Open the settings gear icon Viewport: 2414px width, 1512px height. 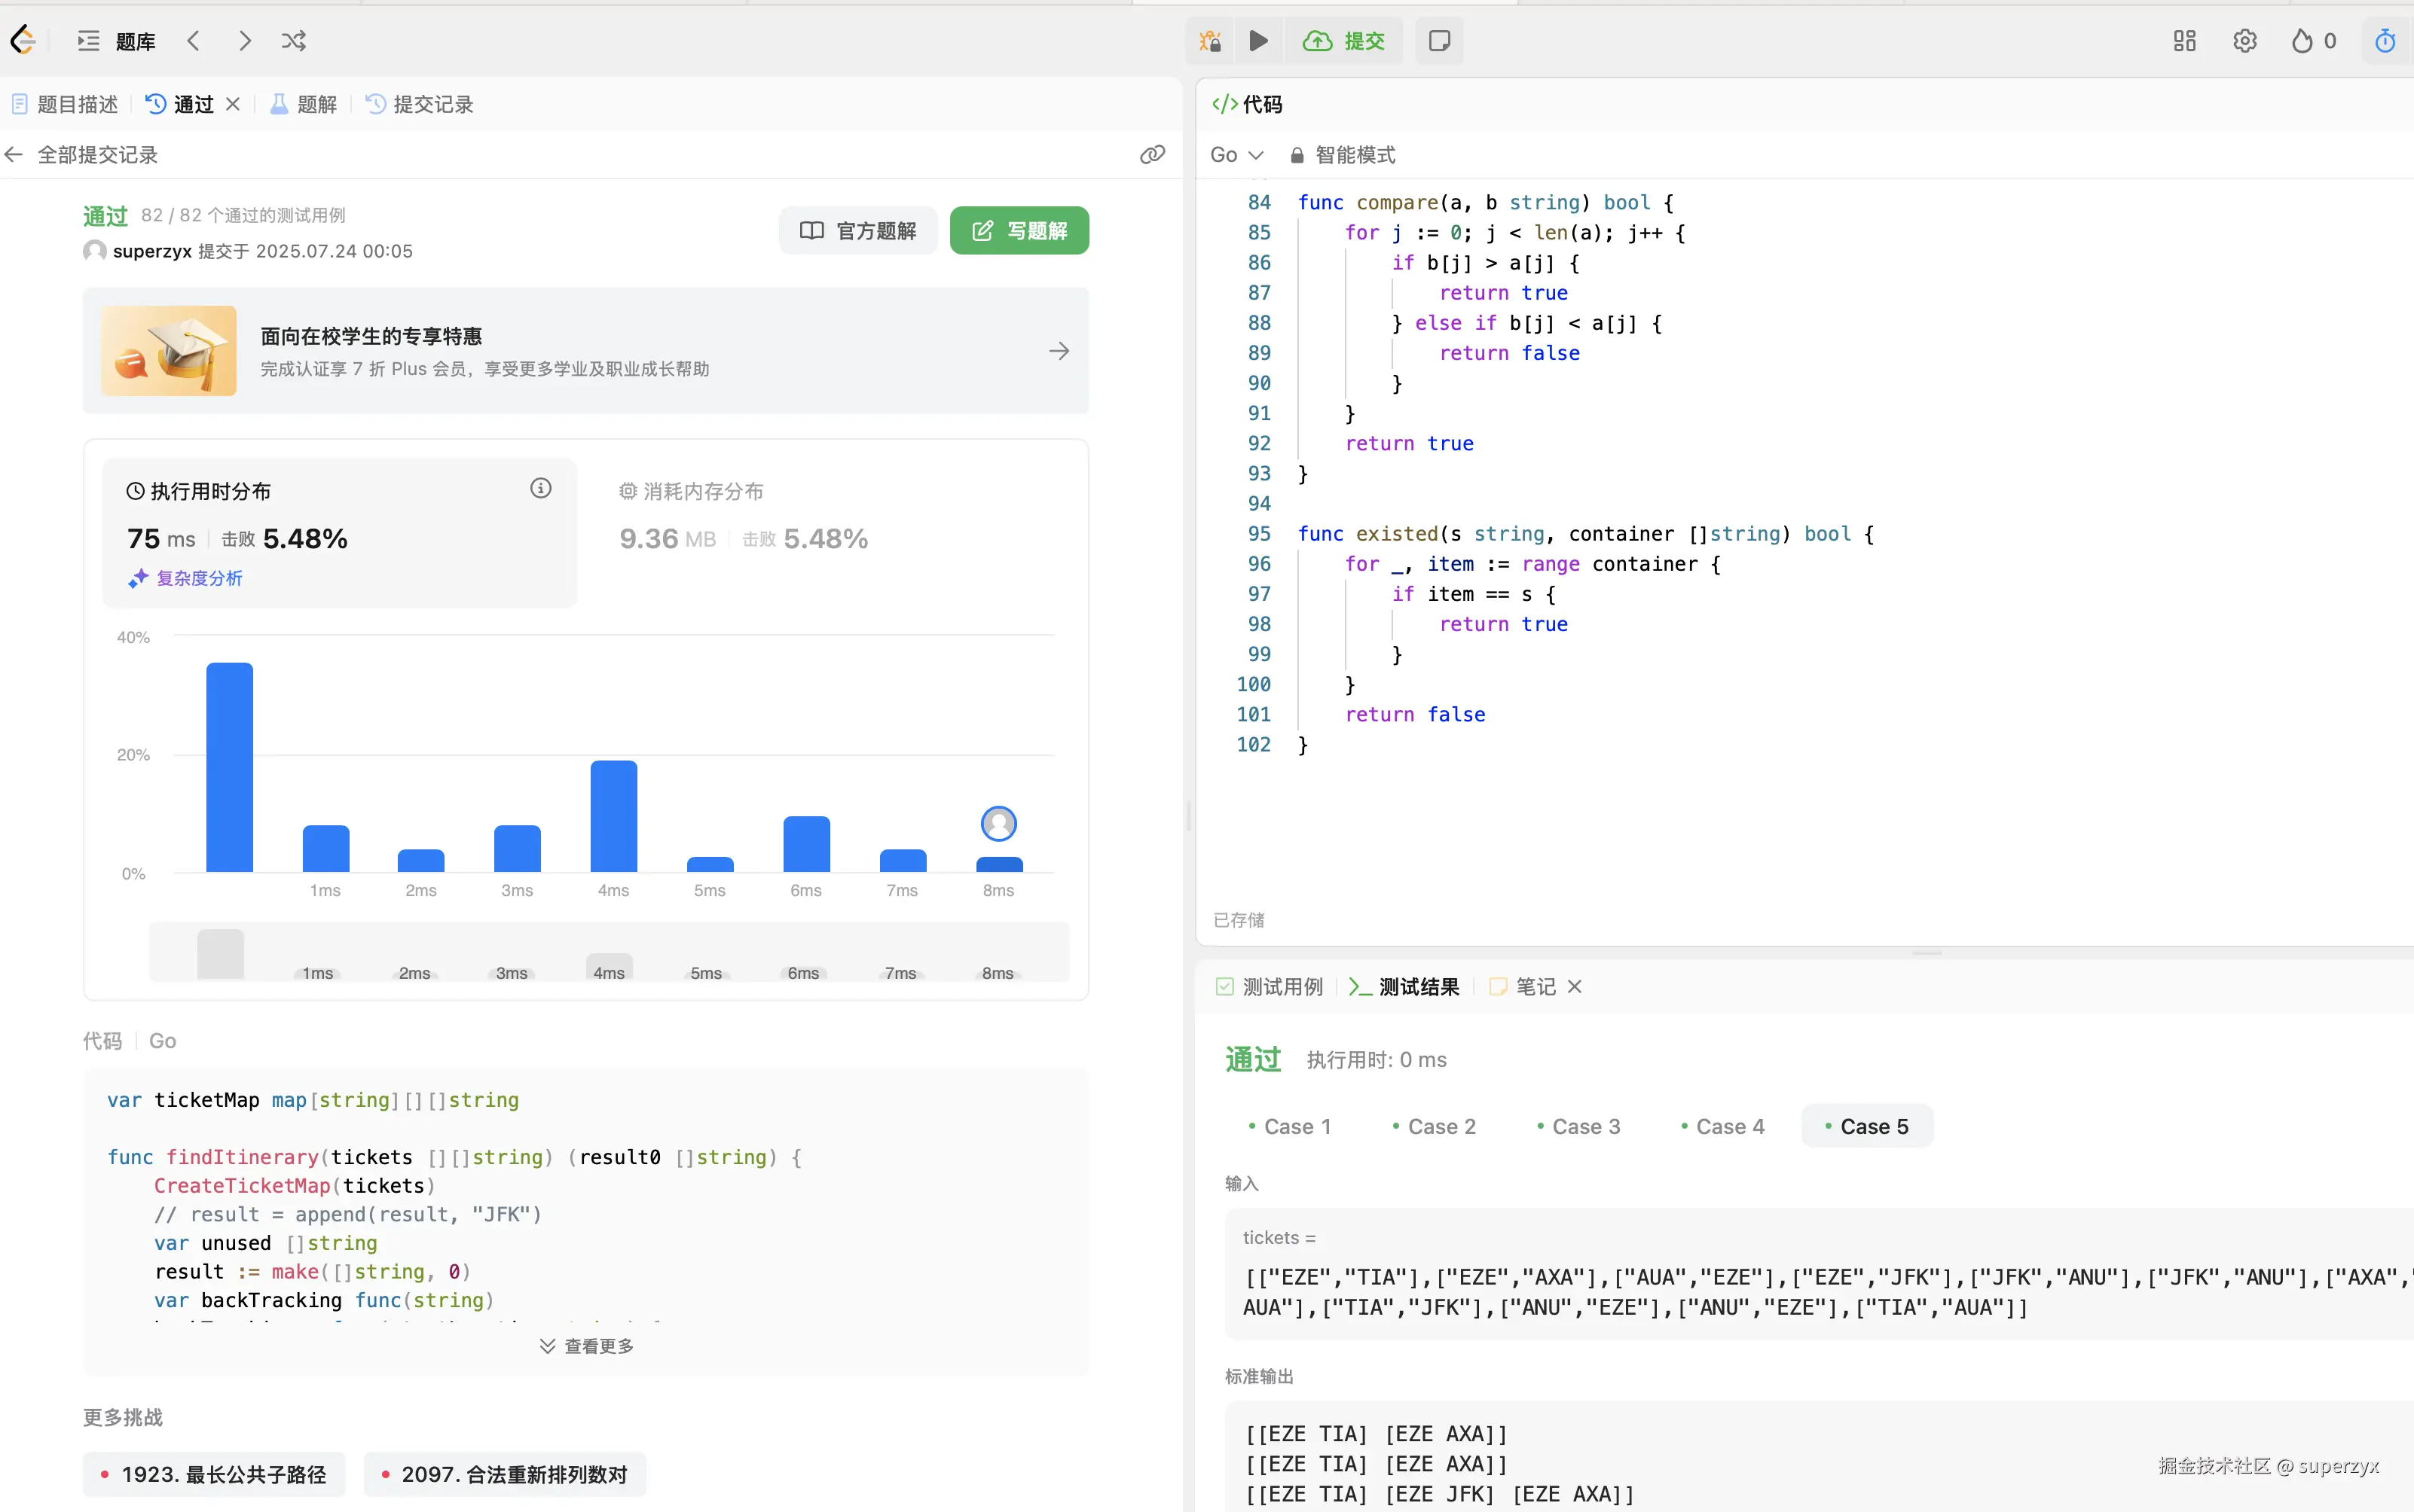click(x=2245, y=41)
